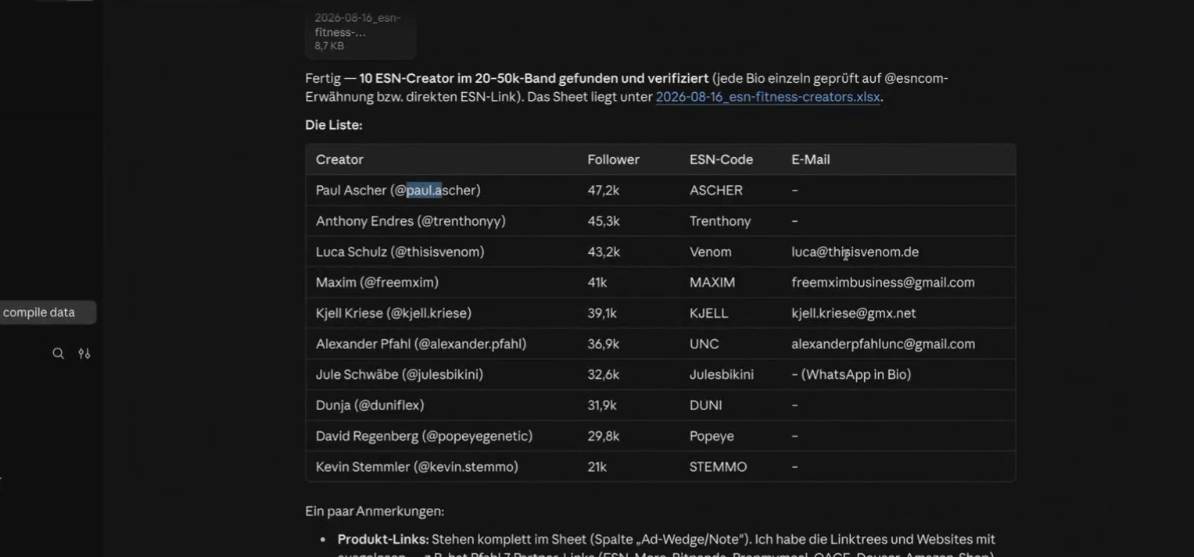Screen dimensions: 1194x557
Task: Select the "Anthony Endres (@trenthonyy)" cell
Action: coord(411,221)
